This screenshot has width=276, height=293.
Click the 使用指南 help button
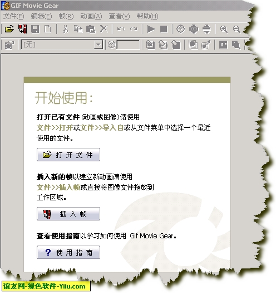68,252
